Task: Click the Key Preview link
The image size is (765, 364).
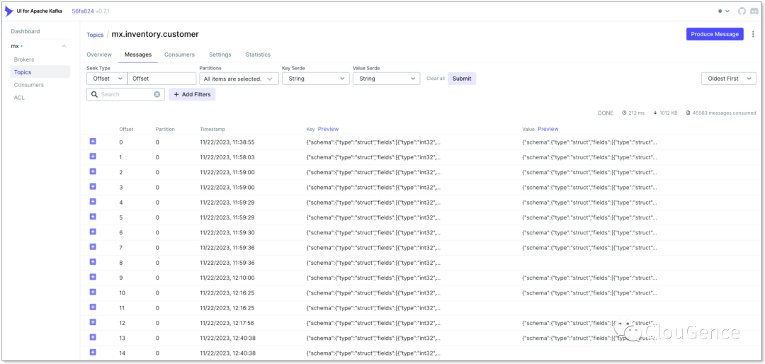Action: 328,129
